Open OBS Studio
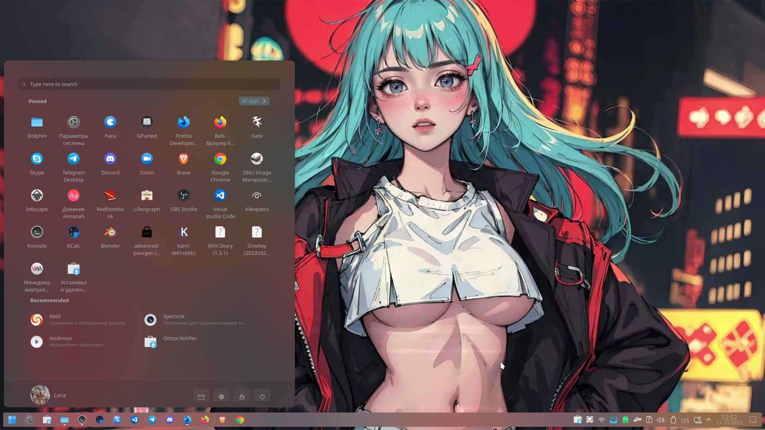Image resolution: width=765 pixels, height=430 pixels. coord(183,195)
